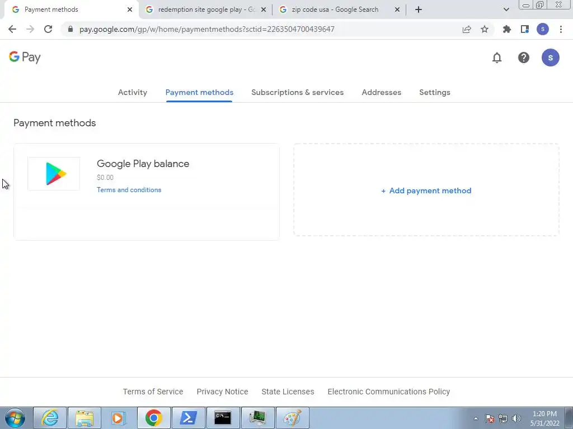Click Chrome icon in taskbar

pos(153,418)
